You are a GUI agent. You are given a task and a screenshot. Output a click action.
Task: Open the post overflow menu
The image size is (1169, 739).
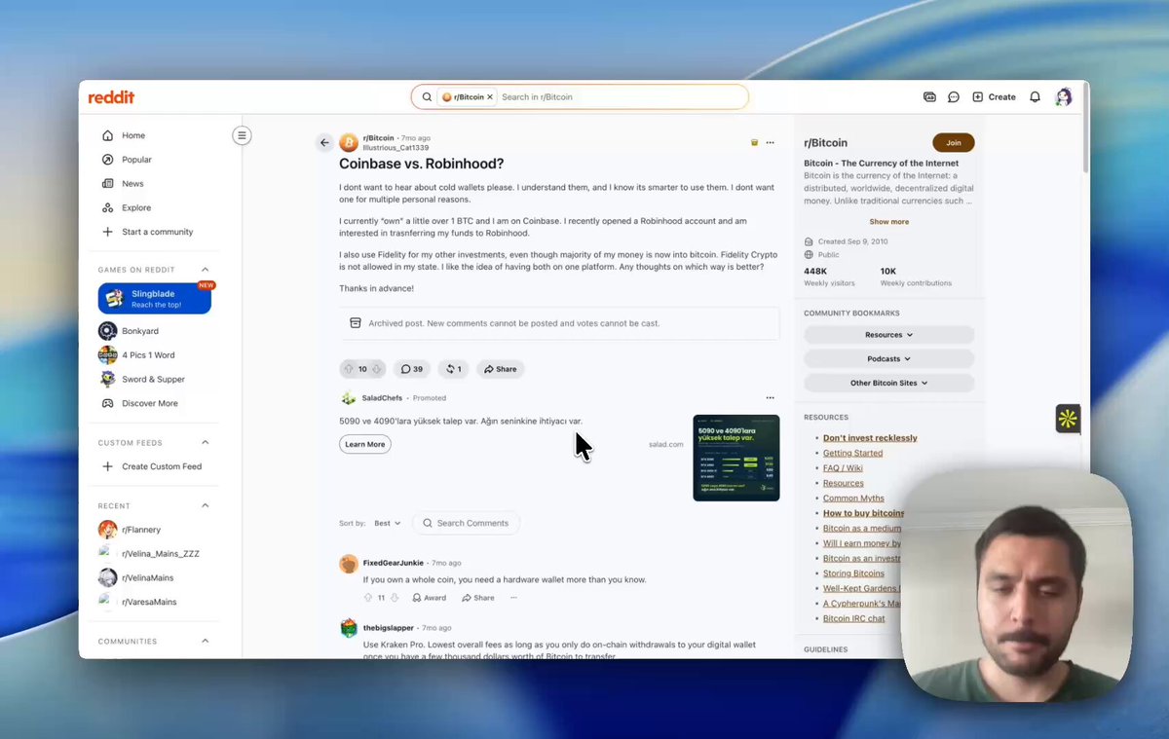[770, 143]
